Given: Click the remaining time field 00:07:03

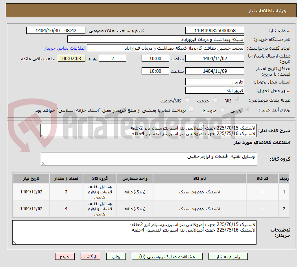Looking at the screenshot, I should pos(72,58).
